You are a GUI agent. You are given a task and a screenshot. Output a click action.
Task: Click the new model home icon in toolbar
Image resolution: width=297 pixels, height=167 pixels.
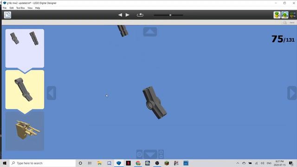[7, 15]
